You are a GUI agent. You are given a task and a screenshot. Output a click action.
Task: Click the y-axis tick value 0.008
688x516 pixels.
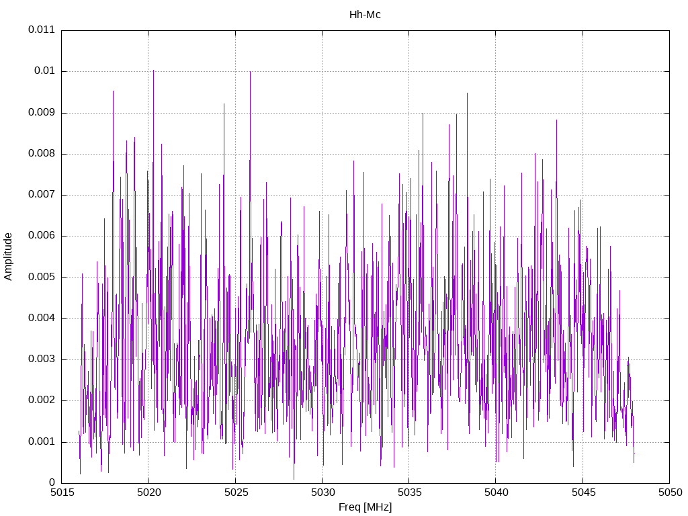click(x=42, y=154)
